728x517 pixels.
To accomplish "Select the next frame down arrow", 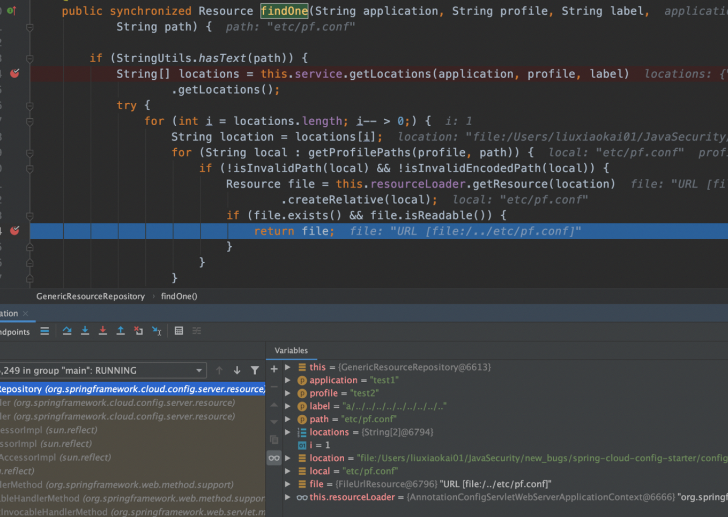I will 237,370.
